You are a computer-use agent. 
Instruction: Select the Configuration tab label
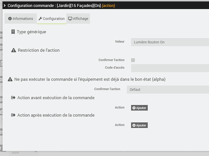[x=54, y=19]
